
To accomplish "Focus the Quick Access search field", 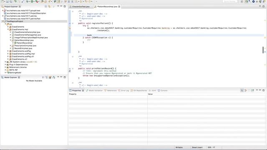I will pyautogui.click(x=230, y=1).
